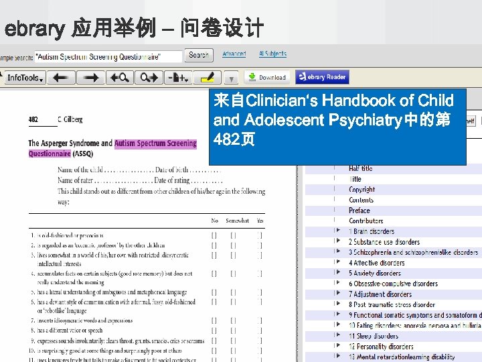Expand chapter 5 Anxiety disorders
This screenshot has height=362, width=482.
point(338,272)
